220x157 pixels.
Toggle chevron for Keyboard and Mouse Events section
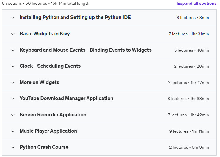13,50
